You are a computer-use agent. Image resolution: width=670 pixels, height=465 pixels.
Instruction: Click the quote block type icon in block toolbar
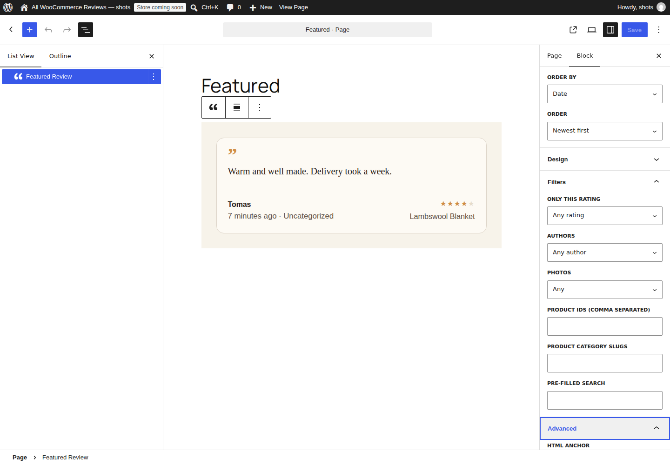click(x=214, y=107)
